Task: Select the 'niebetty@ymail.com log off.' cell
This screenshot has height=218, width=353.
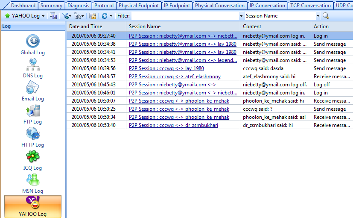Action: tap(276, 85)
